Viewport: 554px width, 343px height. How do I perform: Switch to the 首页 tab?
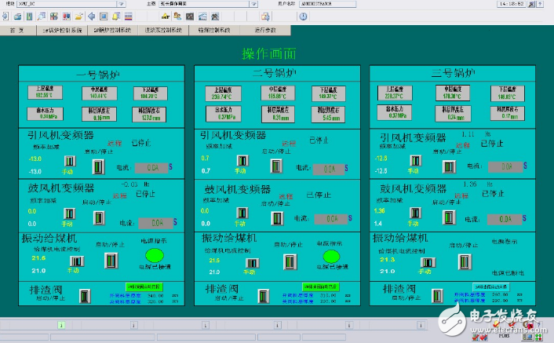(16, 30)
